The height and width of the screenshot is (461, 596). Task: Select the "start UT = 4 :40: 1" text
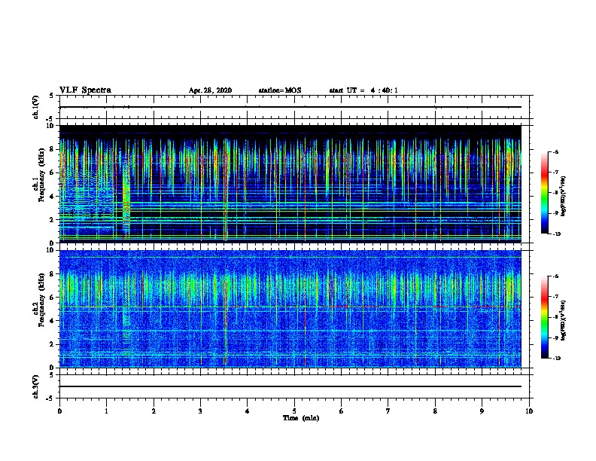tap(363, 90)
